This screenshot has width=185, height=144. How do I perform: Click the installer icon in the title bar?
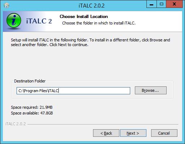point(6,5)
